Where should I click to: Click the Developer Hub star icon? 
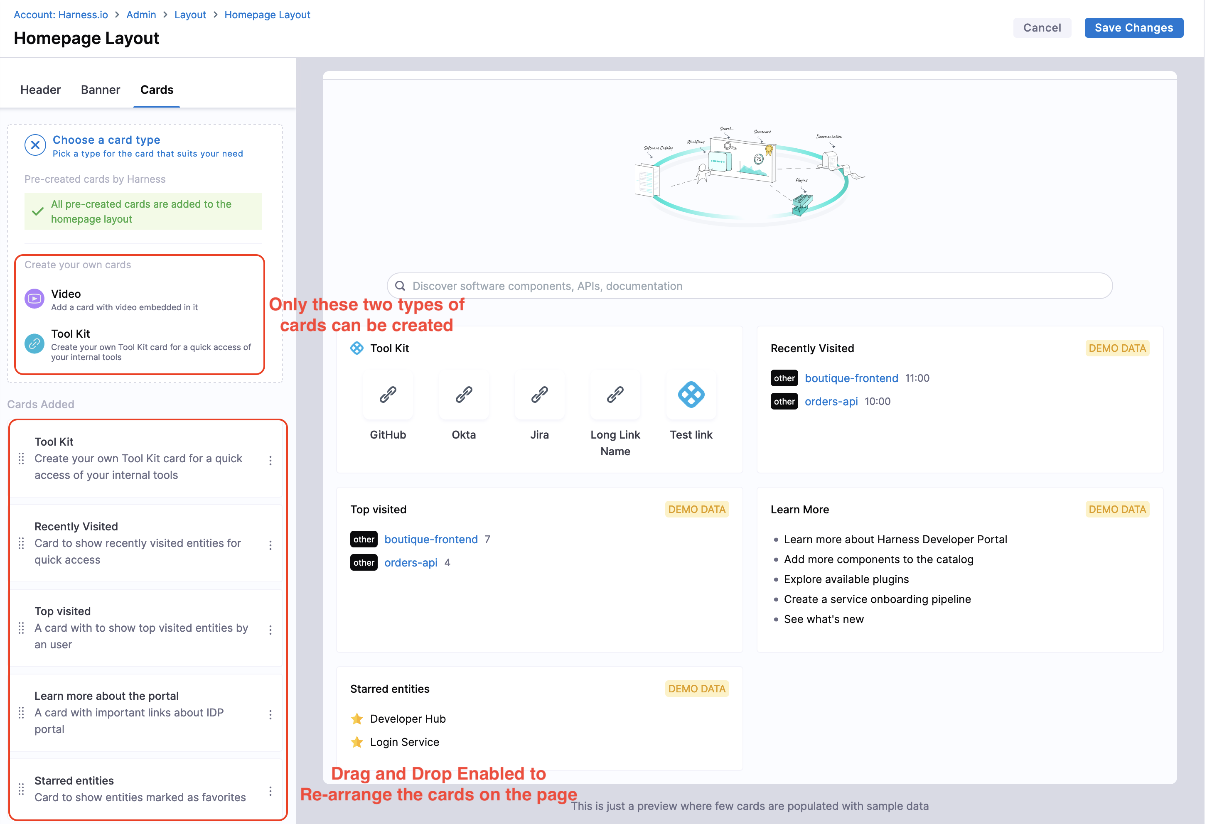click(x=357, y=719)
